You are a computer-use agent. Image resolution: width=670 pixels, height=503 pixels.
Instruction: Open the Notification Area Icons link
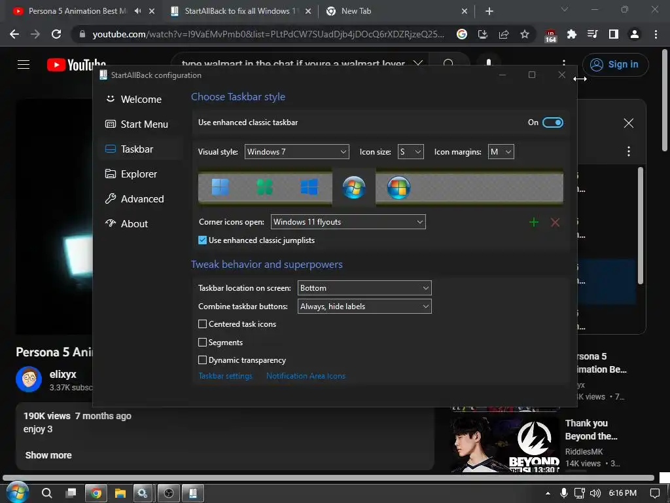[x=306, y=376]
